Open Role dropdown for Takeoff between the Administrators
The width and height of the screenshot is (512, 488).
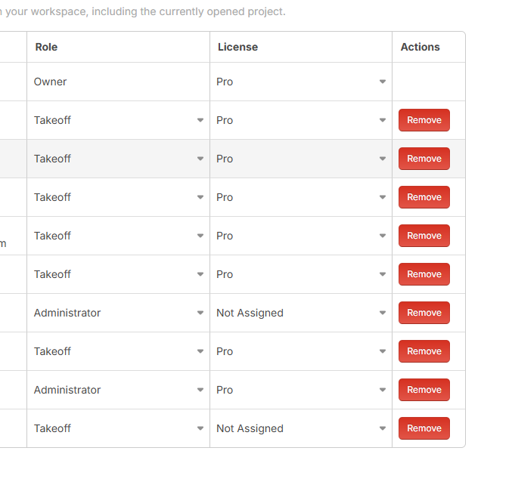119,351
